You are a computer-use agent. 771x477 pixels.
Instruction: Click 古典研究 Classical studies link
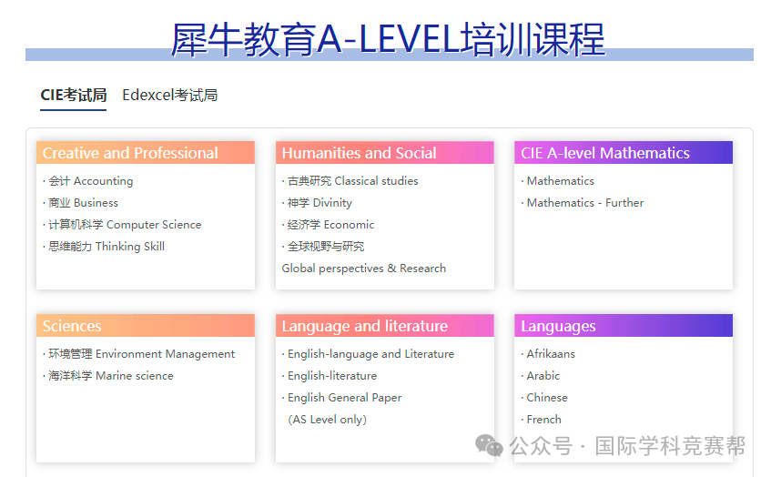[352, 181]
